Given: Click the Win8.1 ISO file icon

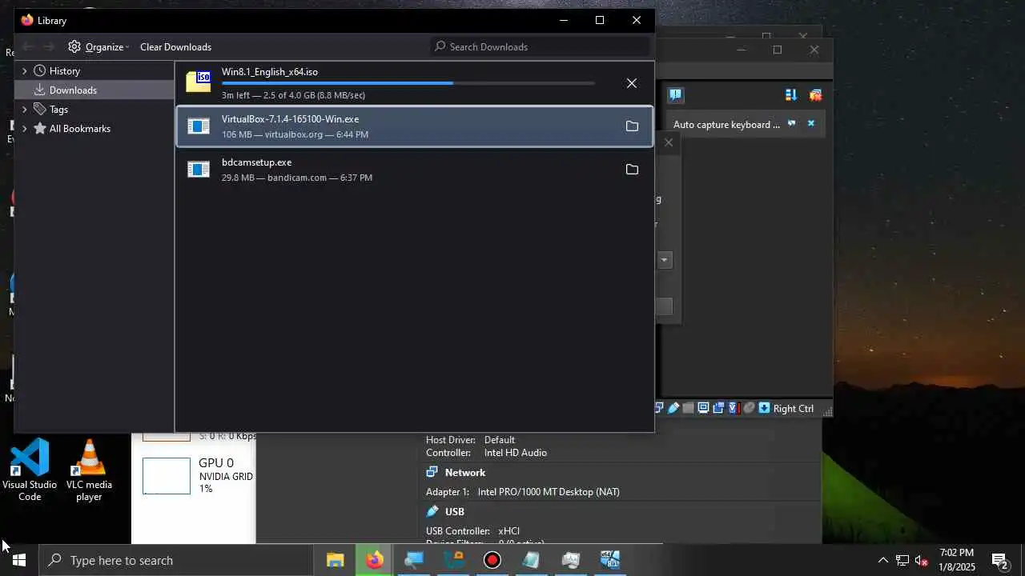Looking at the screenshot, I should click(199, 82).
